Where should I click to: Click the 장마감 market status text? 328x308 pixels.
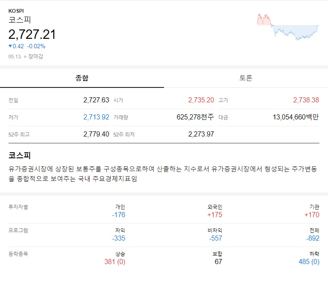click(x=35, y=56)
